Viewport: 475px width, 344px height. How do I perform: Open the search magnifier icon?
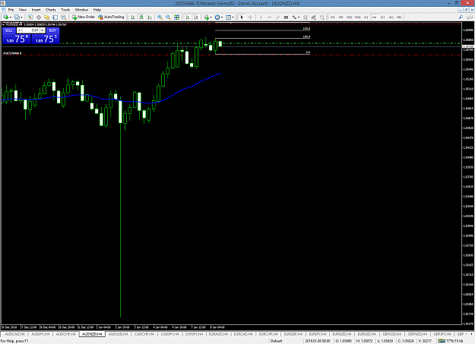[x=461, y=17]
